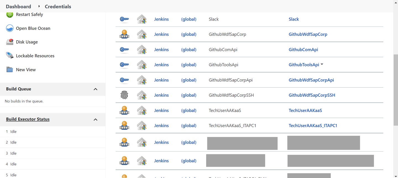Image resolution: width=398 pixels, height=178 pixels.
Task: Click executor '2 Idle' row
Action: (53, 142)
